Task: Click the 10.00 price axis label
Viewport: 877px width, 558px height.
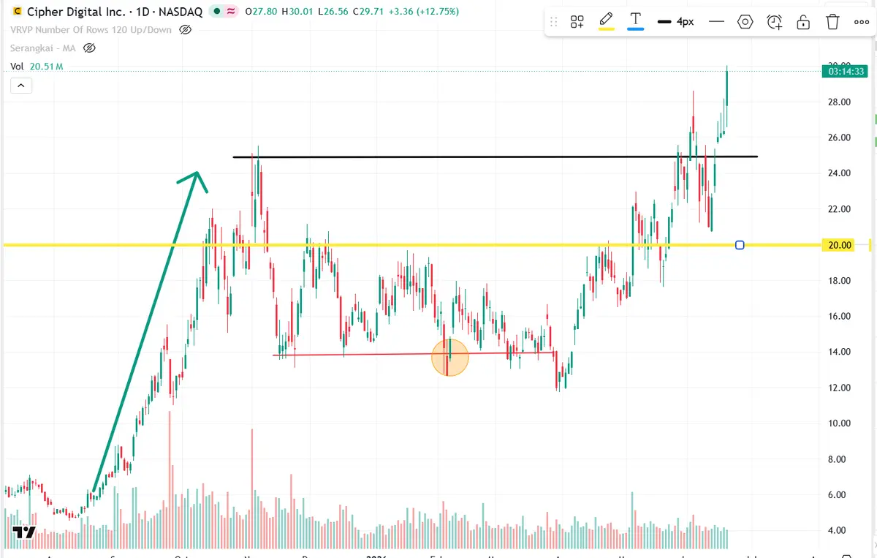Action: 840,423
